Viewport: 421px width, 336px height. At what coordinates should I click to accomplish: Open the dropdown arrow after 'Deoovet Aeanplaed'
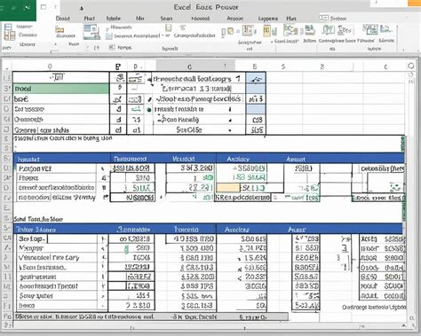pos(163,35)
